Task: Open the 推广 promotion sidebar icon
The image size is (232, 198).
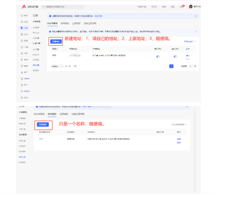Action: click(x=22, y=72)
